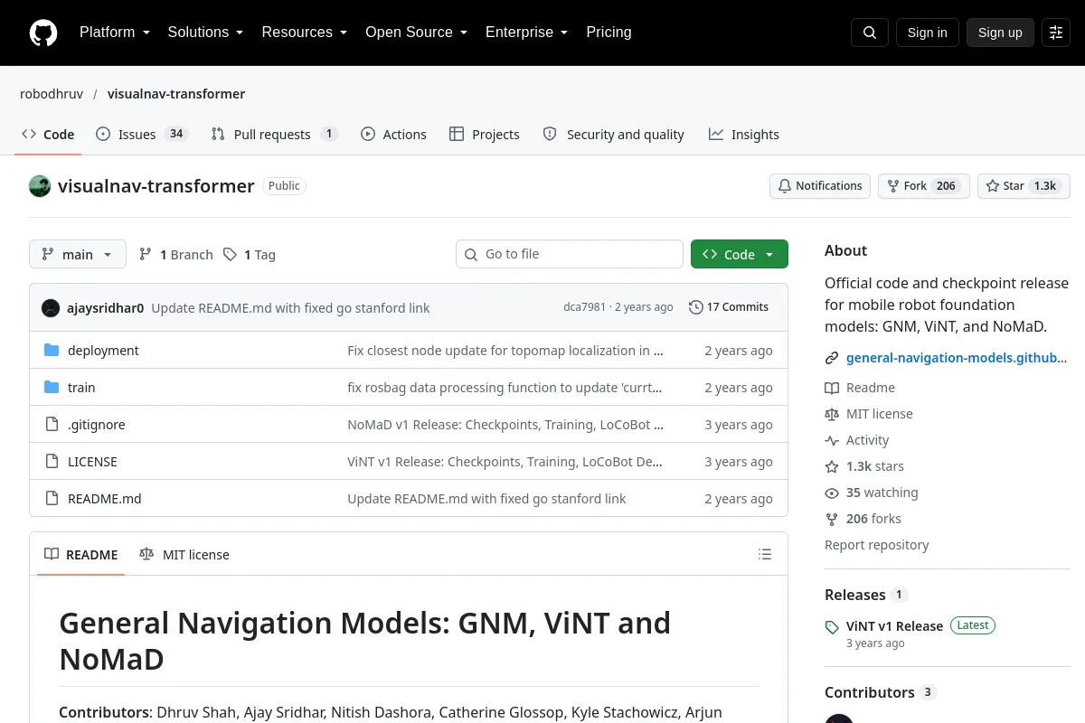Viewport: 1085px width, 723px height.
Task: Click the tag icon next to 1 Tag
Action: tap(230, 255)
